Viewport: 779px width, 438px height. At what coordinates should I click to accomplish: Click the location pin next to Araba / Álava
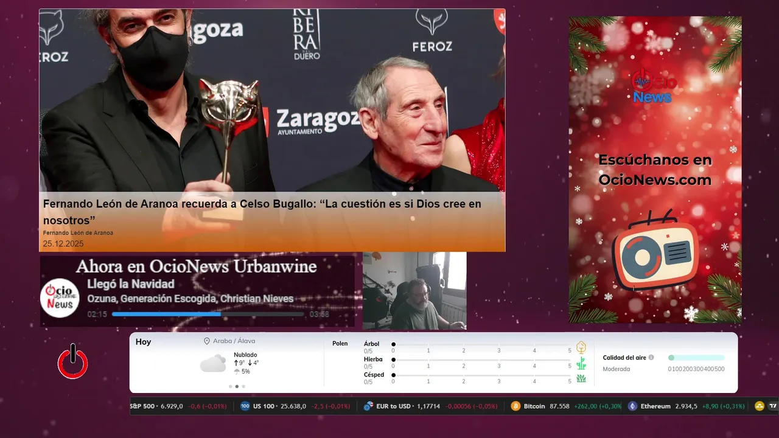207,341
